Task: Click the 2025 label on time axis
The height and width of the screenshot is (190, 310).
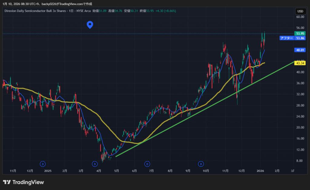Action: coord(48,171)
